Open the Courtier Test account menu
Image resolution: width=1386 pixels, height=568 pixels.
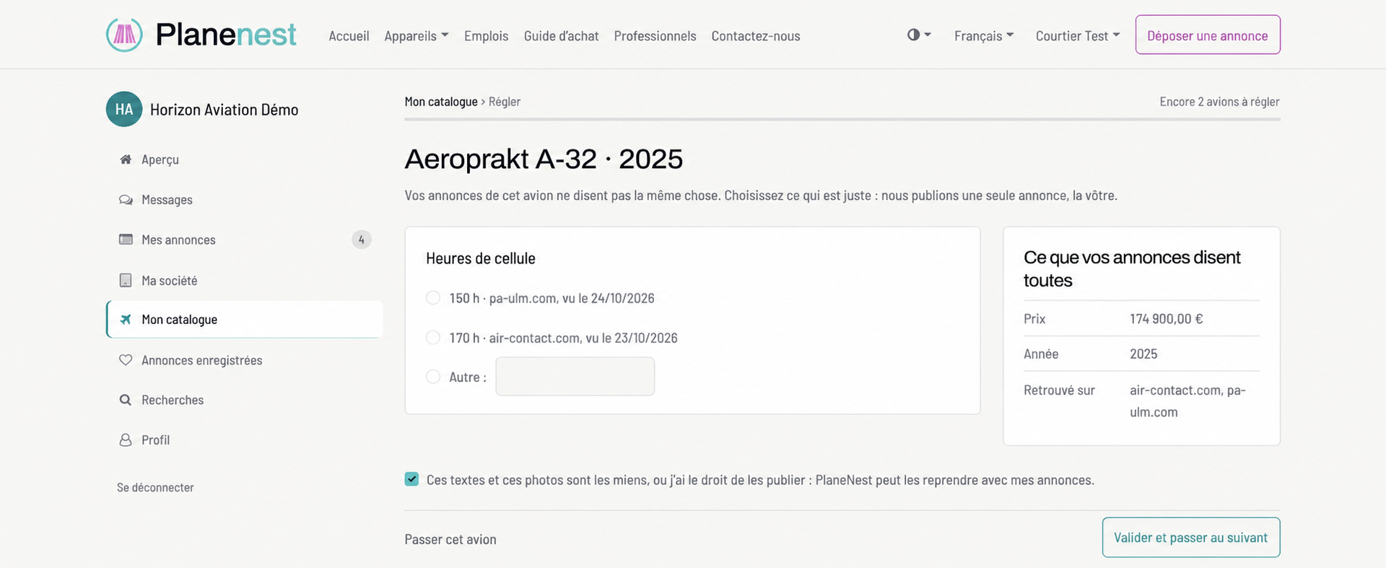[1078, 36]
